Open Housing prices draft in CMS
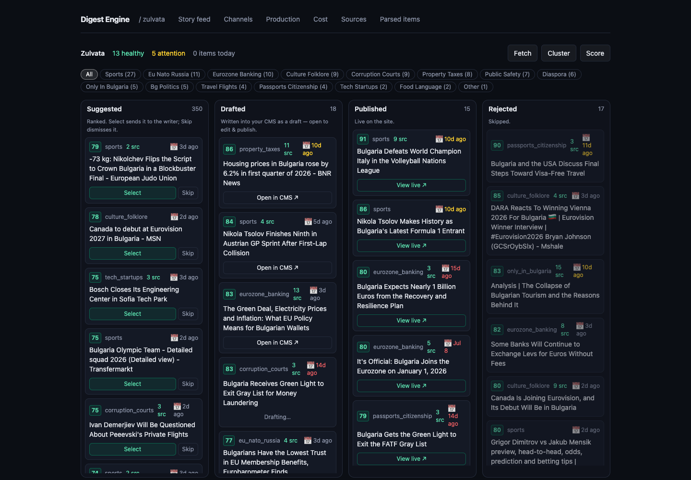This screenshot has height=480, width=691. point(277,198)
